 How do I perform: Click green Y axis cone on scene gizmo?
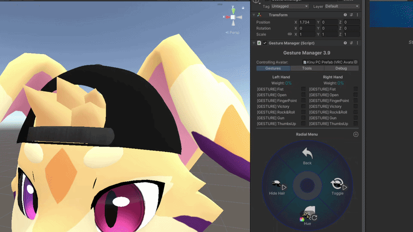pyautogui.click(x=233, y=11)
